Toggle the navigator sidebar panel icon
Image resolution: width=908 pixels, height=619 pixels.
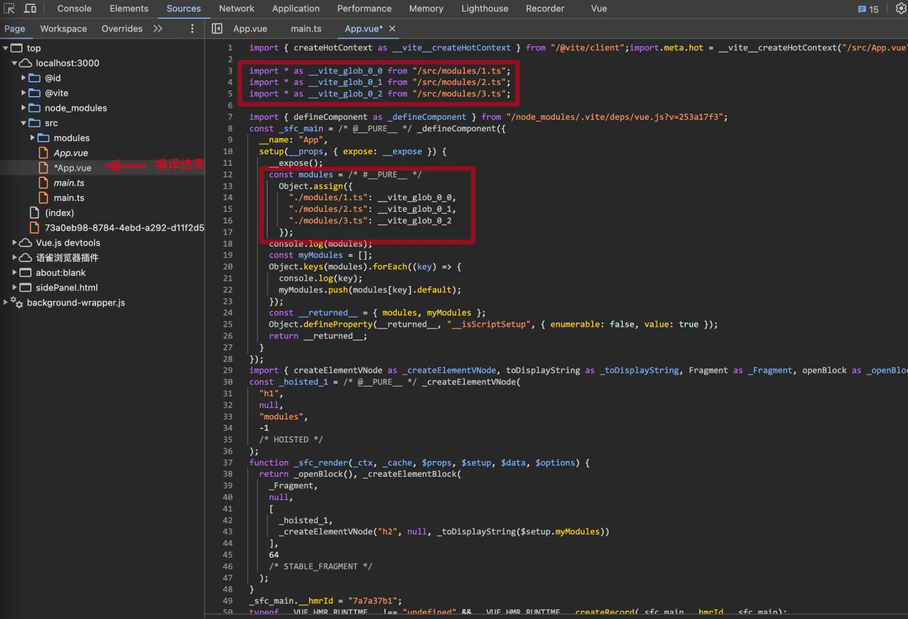pos(217,28)
